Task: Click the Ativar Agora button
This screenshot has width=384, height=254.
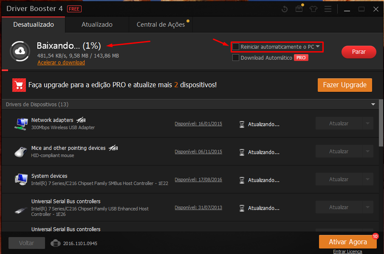Action: coord(348,242)
